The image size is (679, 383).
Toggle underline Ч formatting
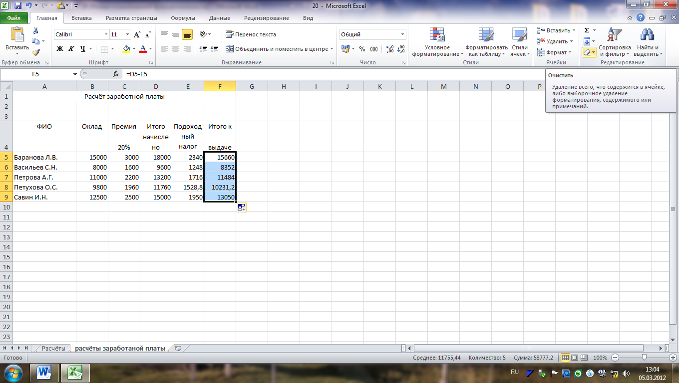(x=82, y=48)
